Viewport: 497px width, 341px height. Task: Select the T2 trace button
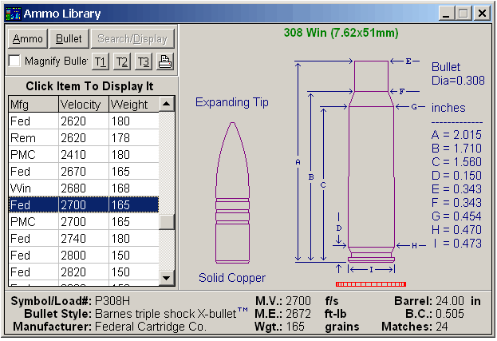[x=122, y=61]
